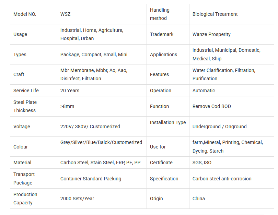Screen dimensions: 278x215
Task: Click the Underground / Onground value
Action: tap(219, 127)
